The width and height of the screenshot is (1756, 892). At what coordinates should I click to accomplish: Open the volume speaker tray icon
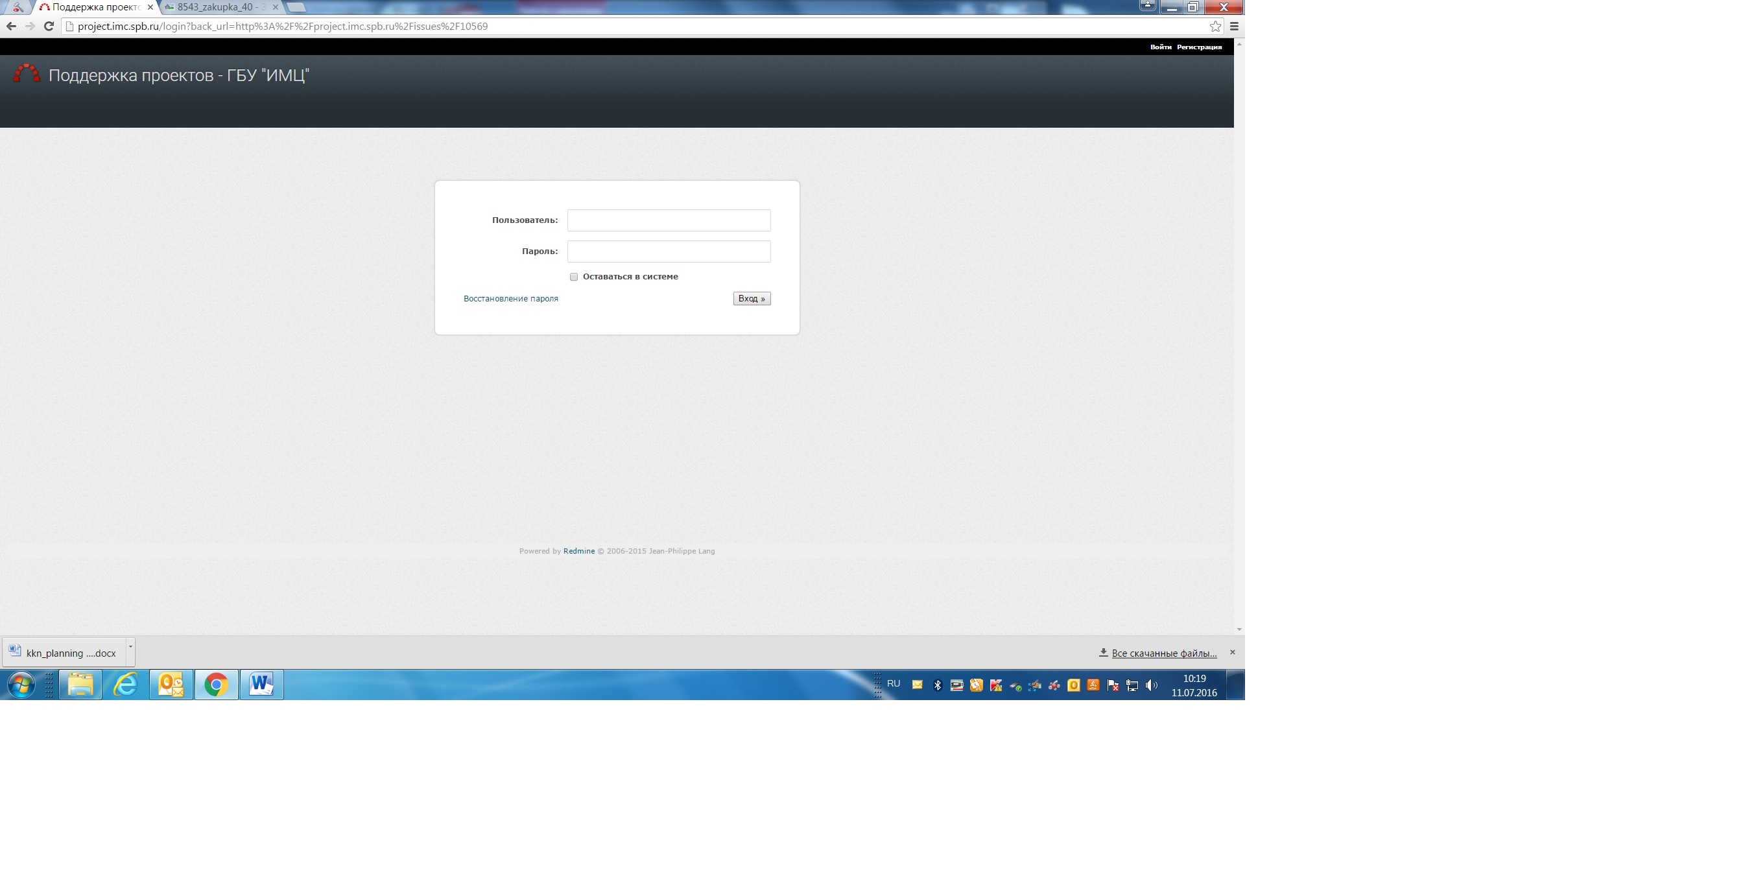pyautogui.click(x=1152, y=685)
